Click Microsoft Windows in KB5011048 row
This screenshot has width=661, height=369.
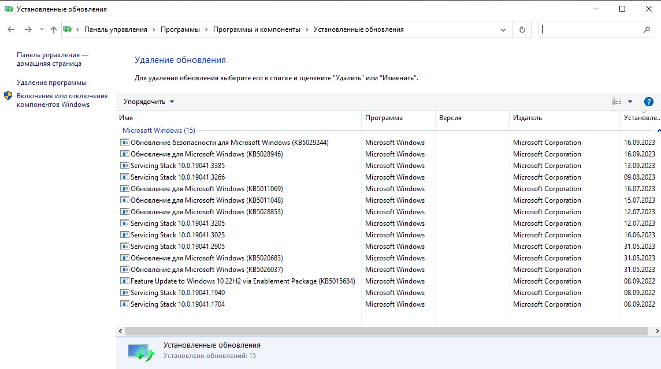pos(395,200)
